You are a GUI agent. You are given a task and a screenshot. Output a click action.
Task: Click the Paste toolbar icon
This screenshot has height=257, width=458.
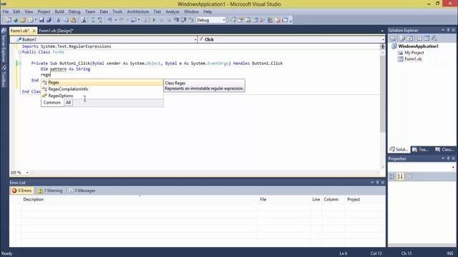(73, 20)
